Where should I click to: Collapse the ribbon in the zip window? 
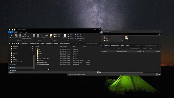coord(158,34)
